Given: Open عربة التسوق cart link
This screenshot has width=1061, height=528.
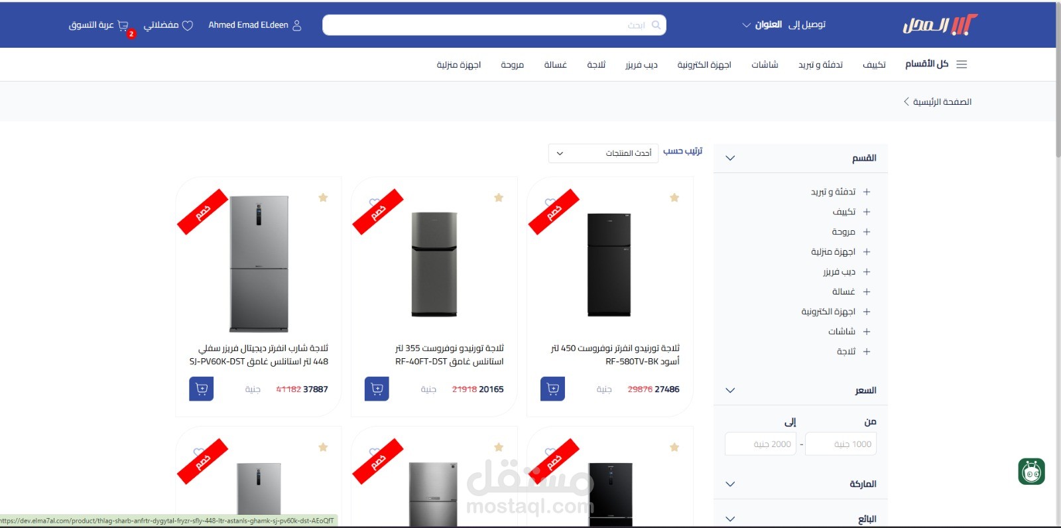Looking at the screenshot, I should click(x=92, y=25).
